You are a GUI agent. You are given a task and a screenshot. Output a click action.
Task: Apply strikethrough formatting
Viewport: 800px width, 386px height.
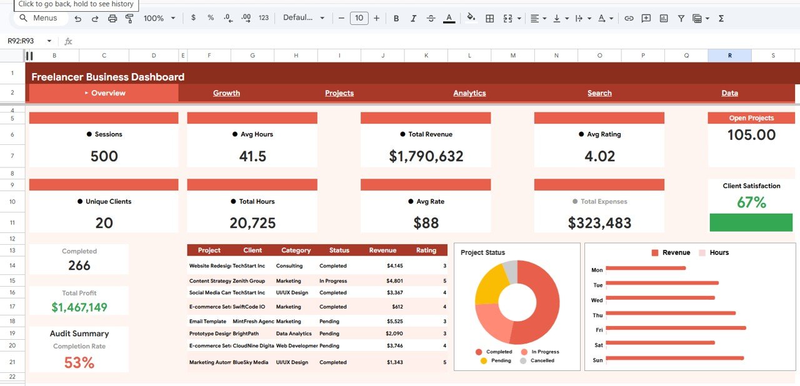pyautogui.click(x=431, y=18)
